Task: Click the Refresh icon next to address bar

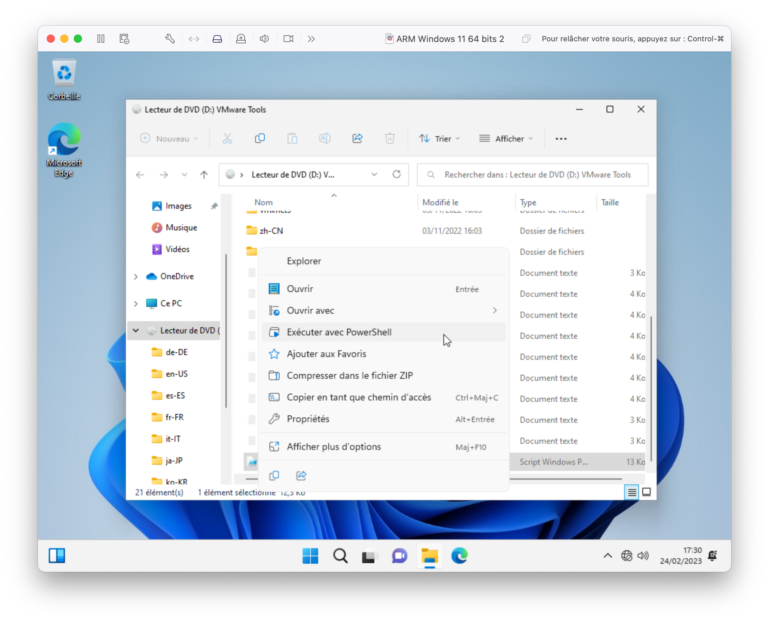Action: [397, 174]
